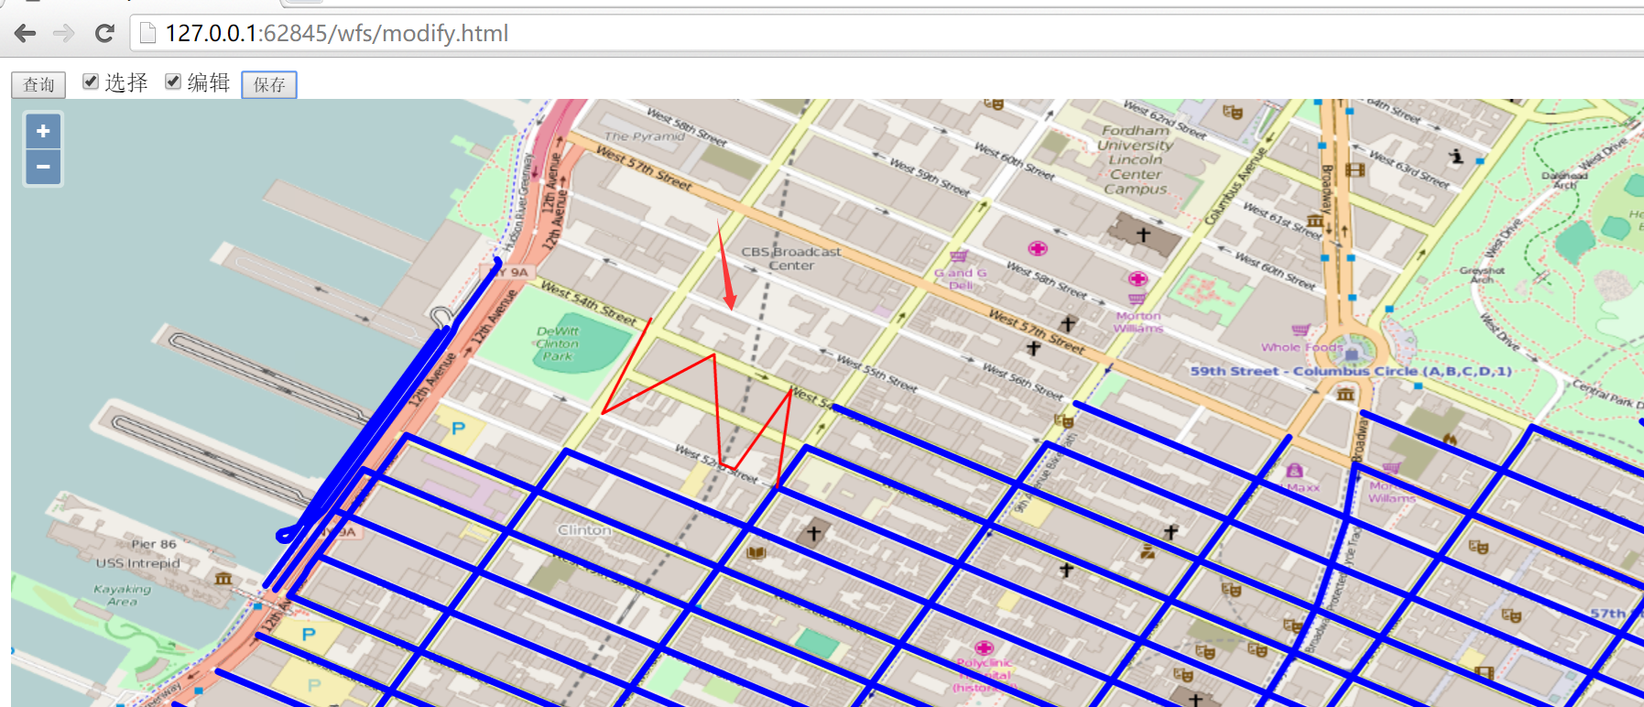Click the Clinton neighborhood label
Viewport: 1644px width, 707px height.
click(584, 530)
